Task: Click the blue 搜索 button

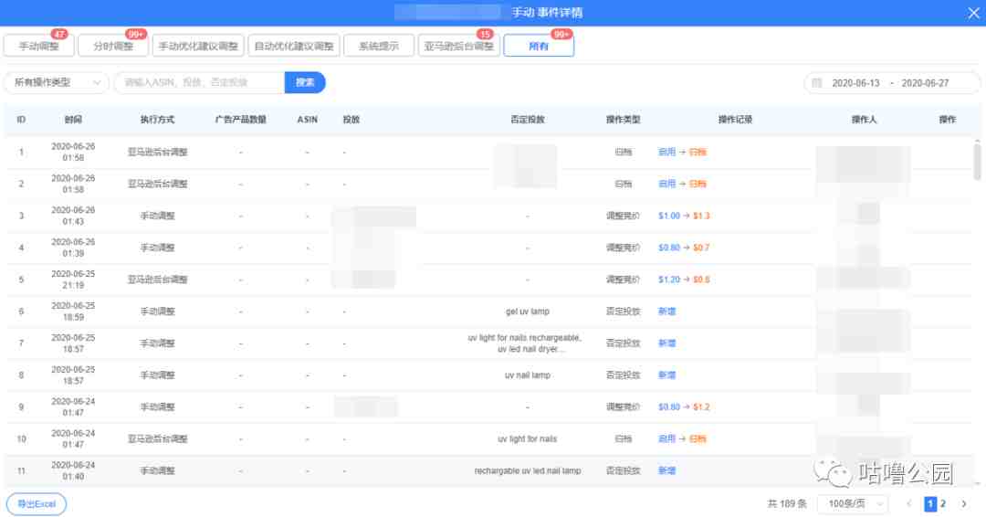Action: point(305,82)
